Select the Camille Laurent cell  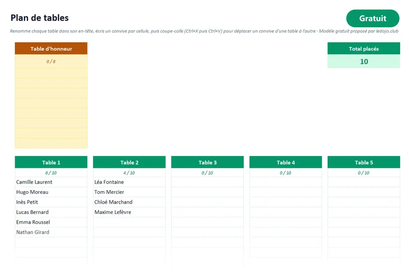pyautogui.click(x=51, y=182)
